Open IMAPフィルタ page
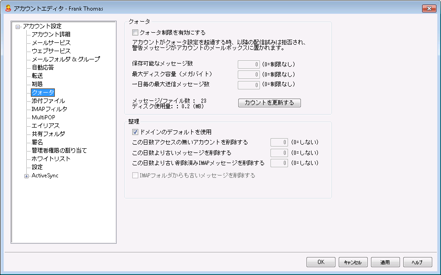Screen dimensions: 441x275 click(x=49, y=109)
